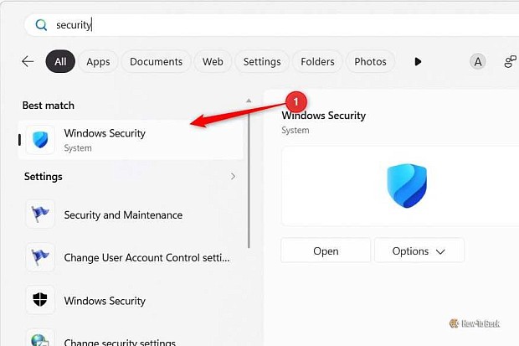Open the account avatar labeled A
519x346 pixels.
tap(478, 62)
